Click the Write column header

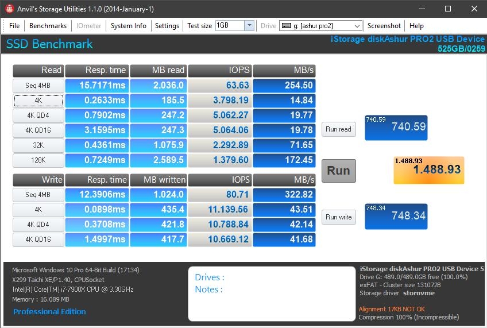38,180
